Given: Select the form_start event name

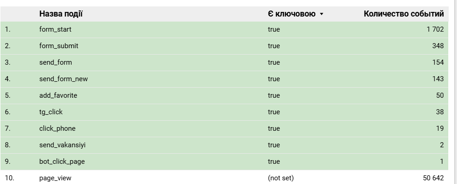Looking at the screenshot, I should click(x=55, y=29).
